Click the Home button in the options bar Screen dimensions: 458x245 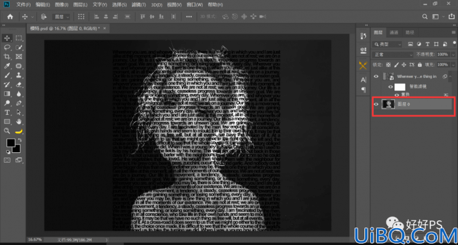[x=10, y=17]
